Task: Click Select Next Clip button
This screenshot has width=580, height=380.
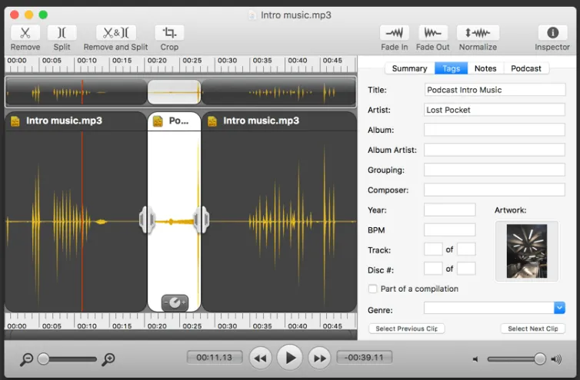Action: (533, 329)
